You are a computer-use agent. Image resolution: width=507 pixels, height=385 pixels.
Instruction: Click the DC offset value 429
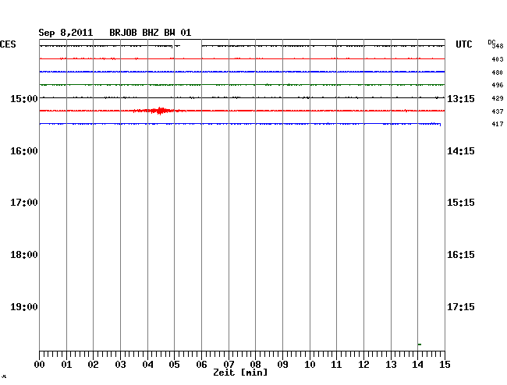click(498, 98)
